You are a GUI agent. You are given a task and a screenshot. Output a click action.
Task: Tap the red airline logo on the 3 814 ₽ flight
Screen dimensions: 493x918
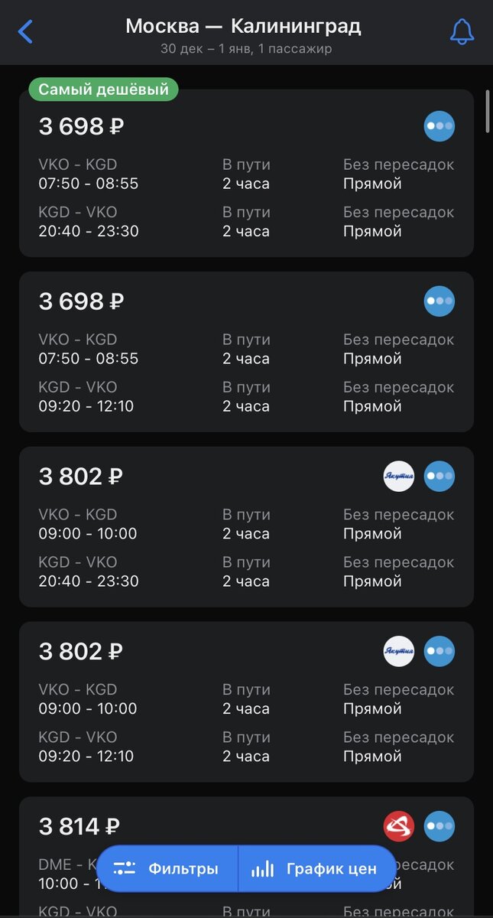coord(398,826)
